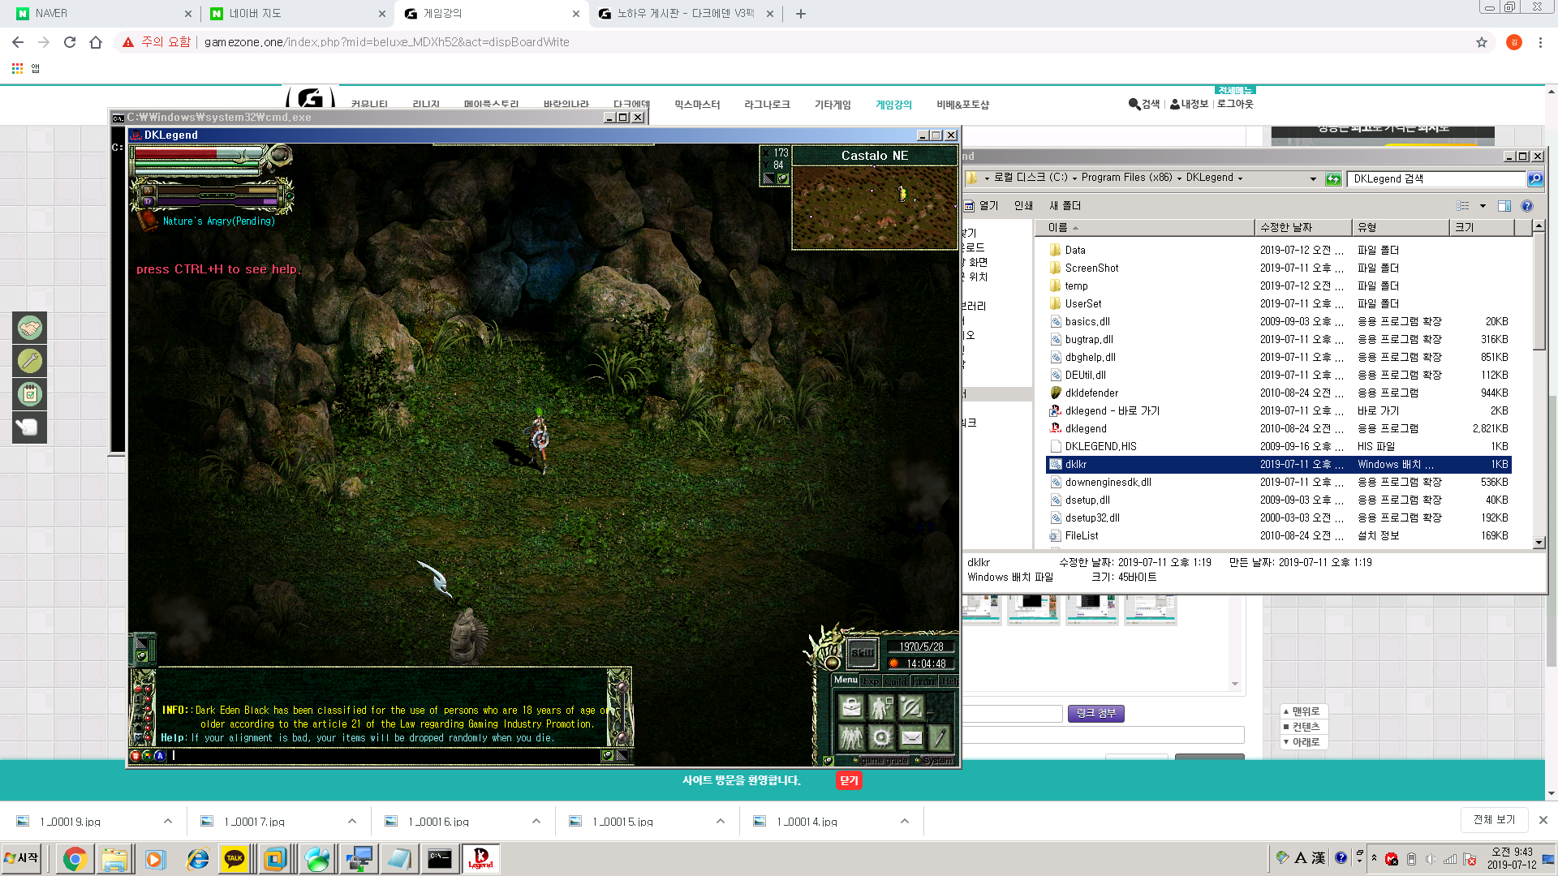Click the refresh icon beside Explorer address bar

click(x=1332, y=178)
